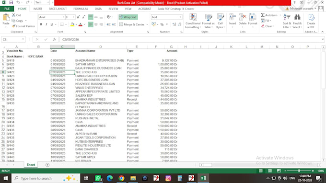Click the Fill Color bucket swatch

[x=72, y=24]
